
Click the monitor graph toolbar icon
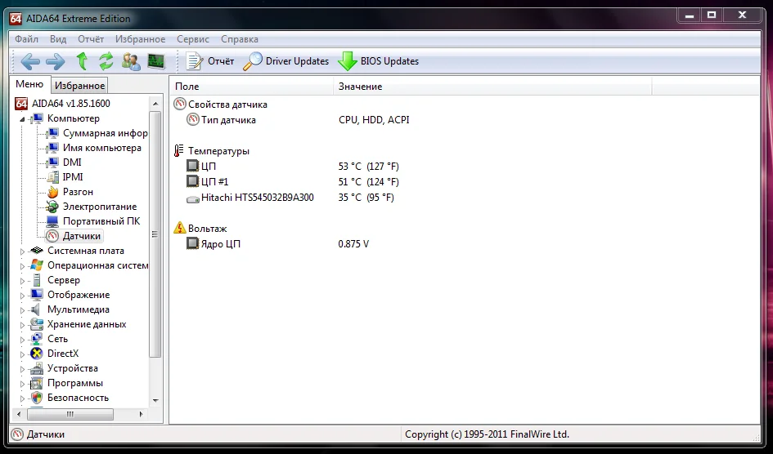point(156,61)
